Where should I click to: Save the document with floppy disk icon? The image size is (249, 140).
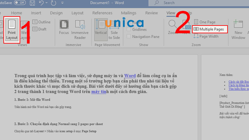(32, 3)
